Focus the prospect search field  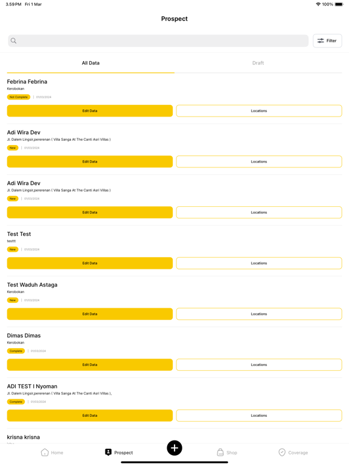(x=158, y=41)
